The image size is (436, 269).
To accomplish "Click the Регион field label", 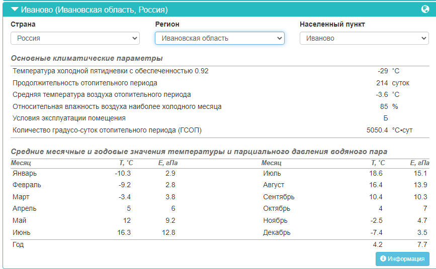I will (167, 24).
